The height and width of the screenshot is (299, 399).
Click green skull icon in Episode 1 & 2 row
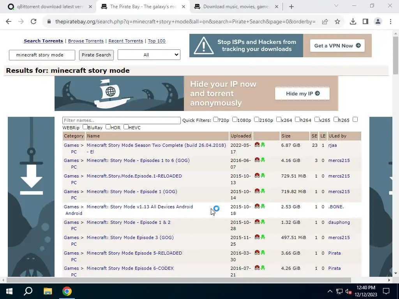point(263,222)
